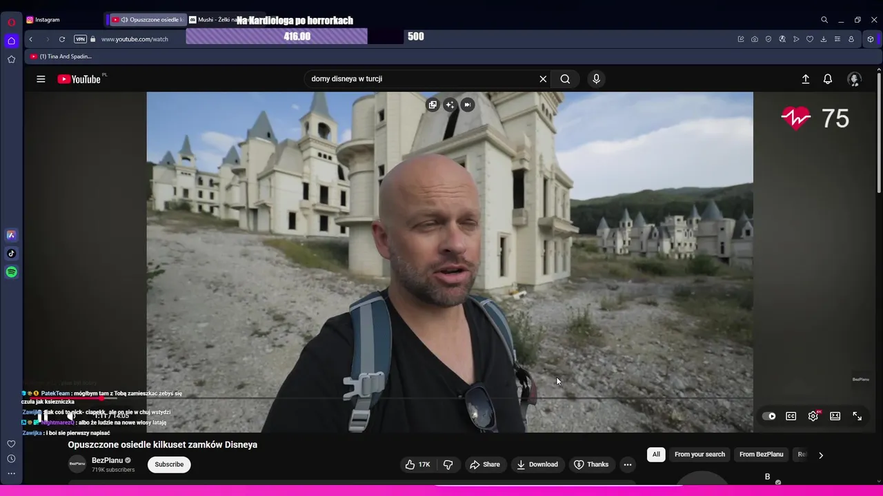Image resolution: width=883 pixels, height=496 pixels.
Task: Open BezPlanu channel avatar
Action: (77, 464)
